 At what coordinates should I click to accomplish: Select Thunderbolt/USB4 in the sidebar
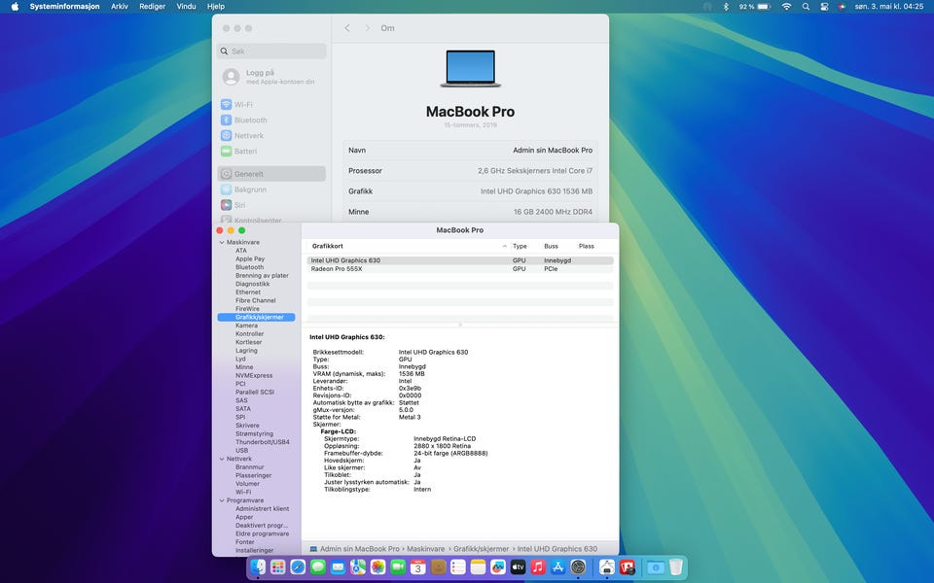(262, 443)
